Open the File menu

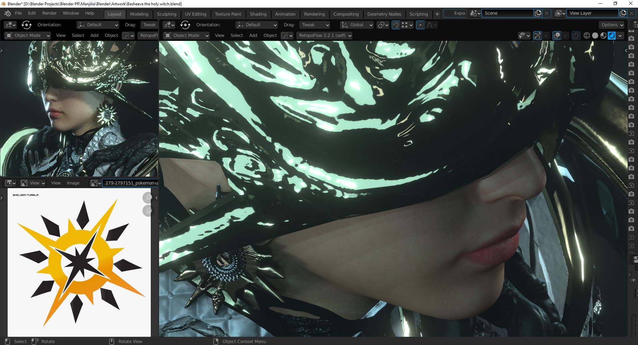tap(18, 13)
